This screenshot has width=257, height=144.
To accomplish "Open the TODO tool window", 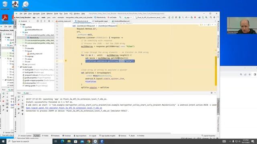I will tap(45, 136).
